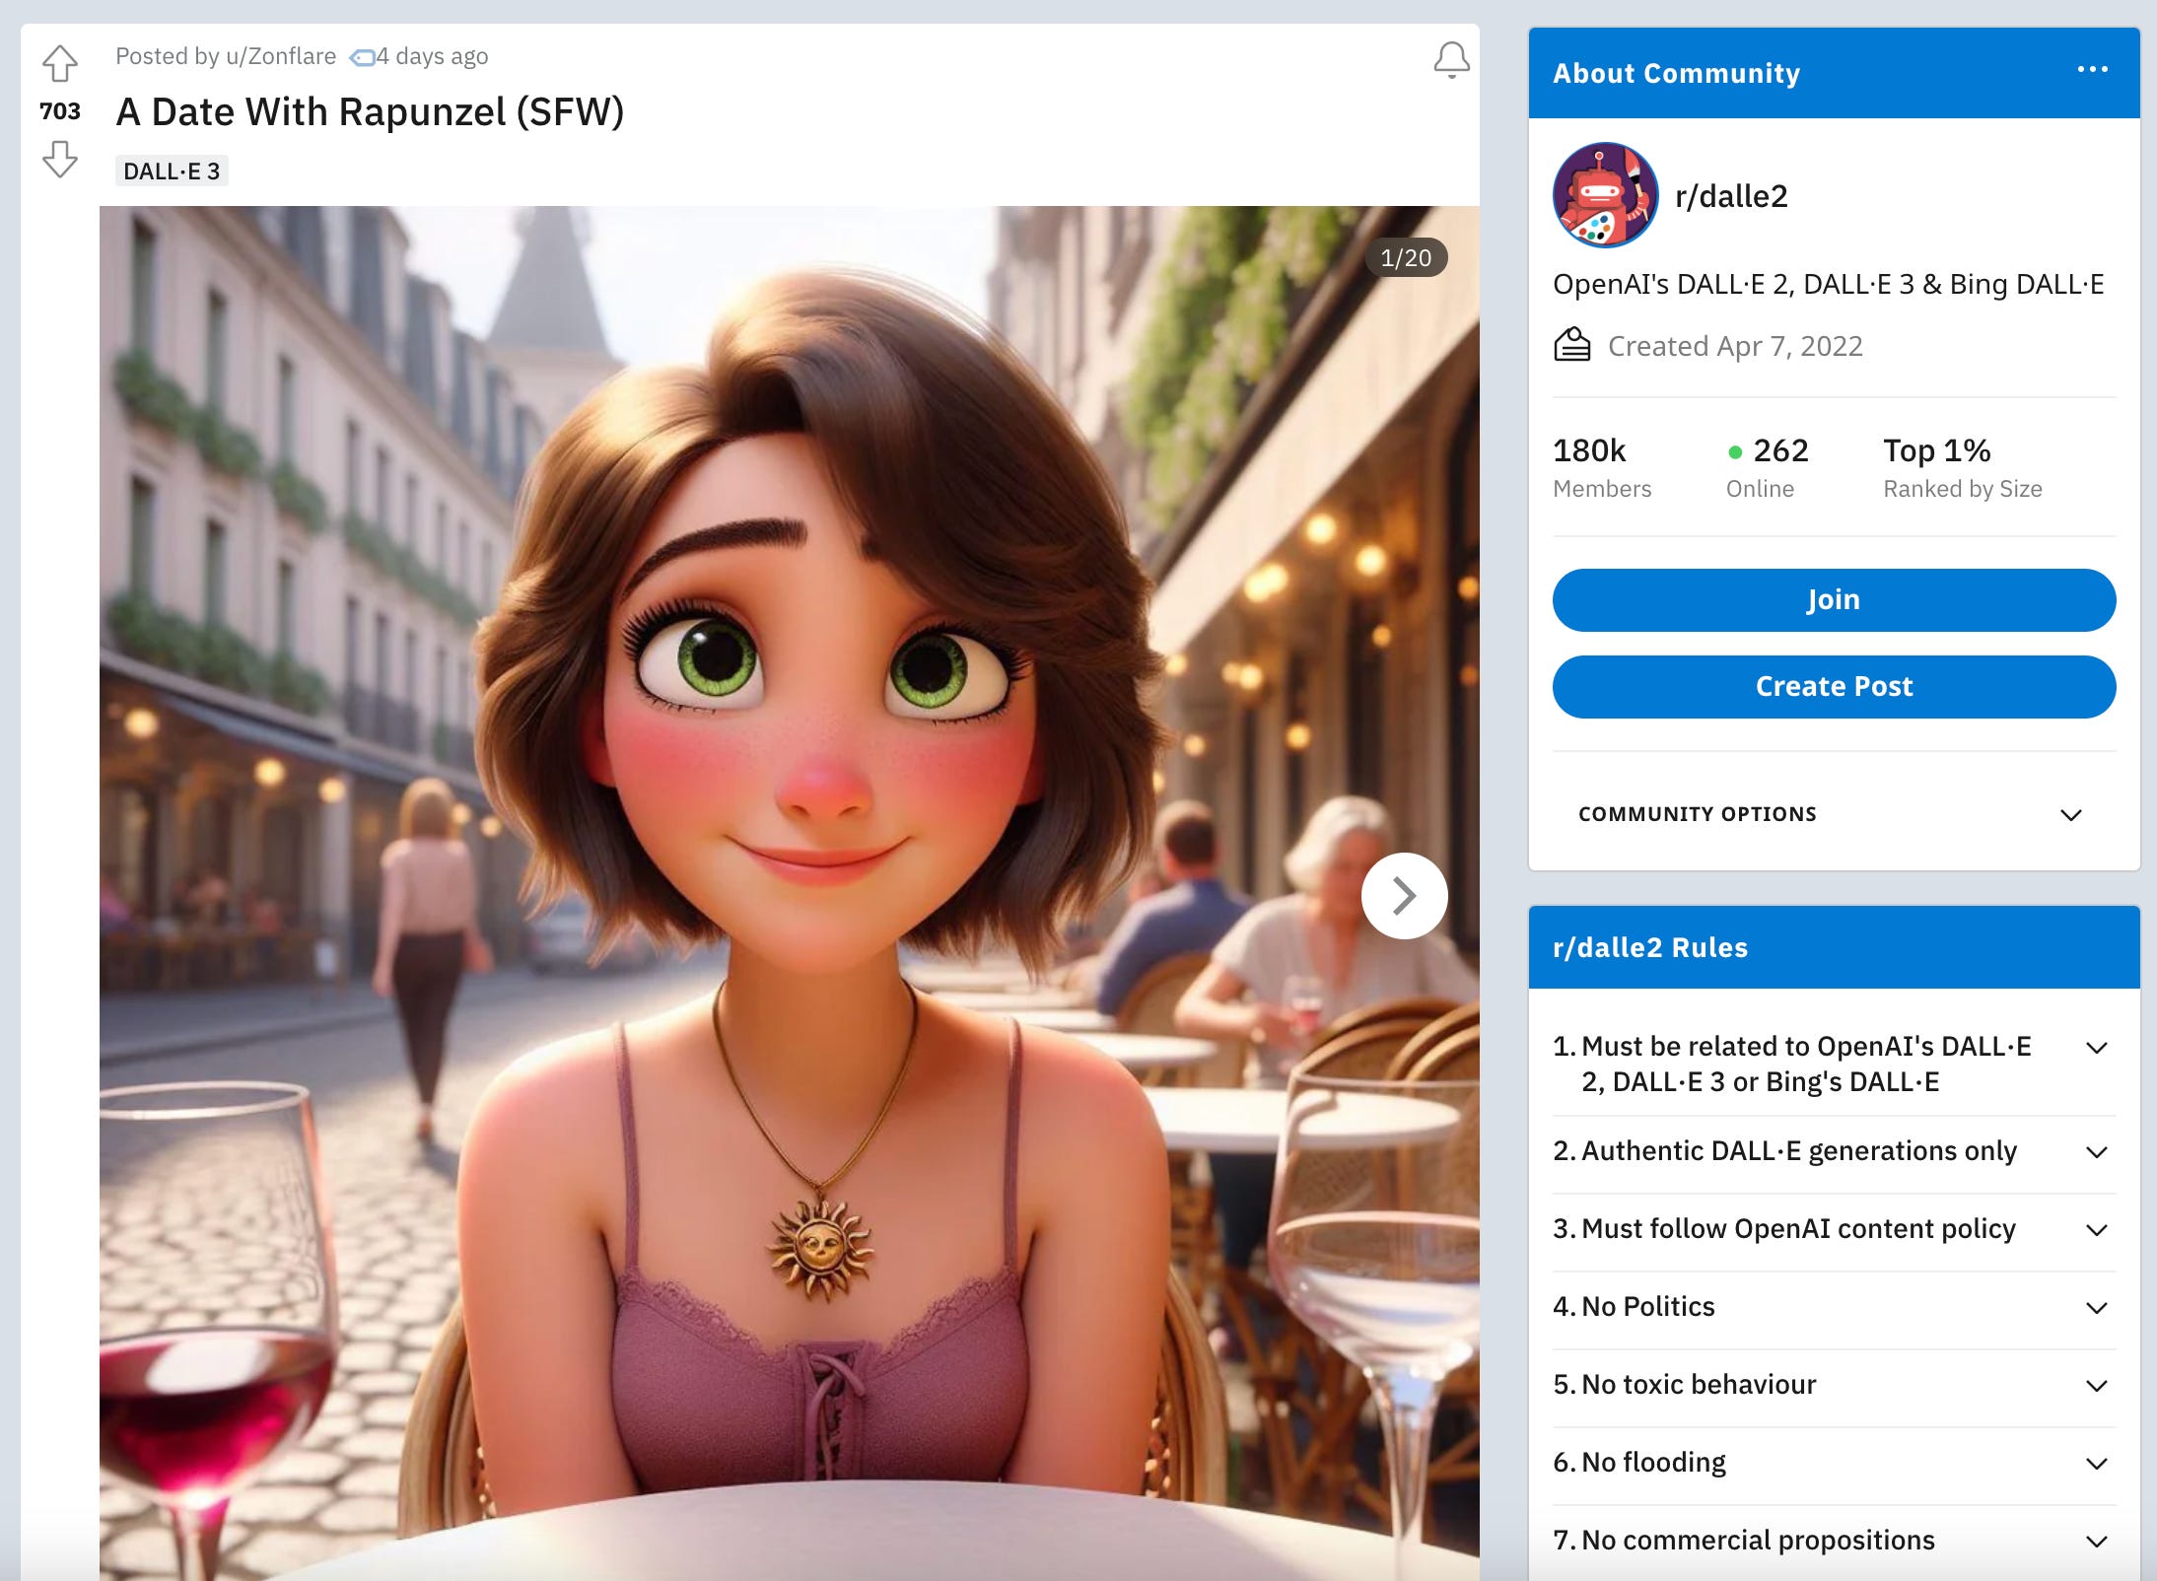Open About Community three-dot menu

tap(2092, 70)
